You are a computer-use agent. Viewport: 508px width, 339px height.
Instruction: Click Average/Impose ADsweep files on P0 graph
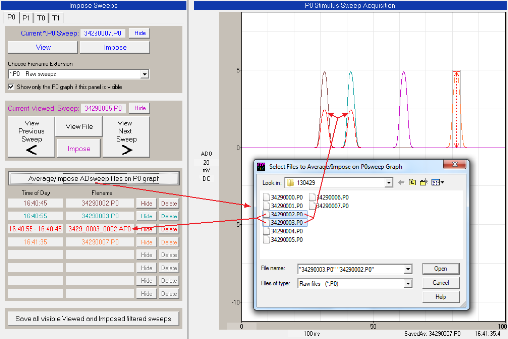coord(94,178)
